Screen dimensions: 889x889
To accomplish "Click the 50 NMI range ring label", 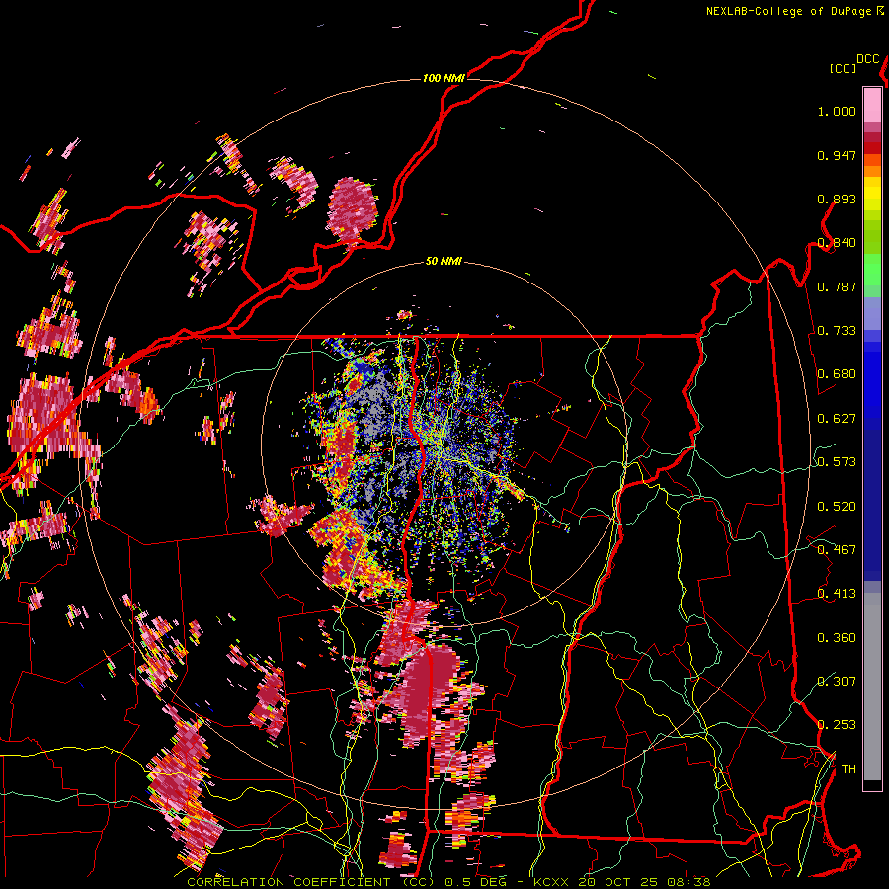I will coord(444,261).
